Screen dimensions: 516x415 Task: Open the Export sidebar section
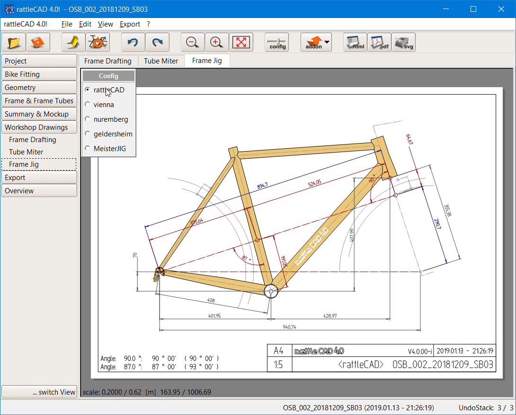point(39,178)
